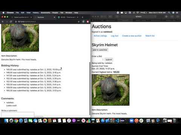Click the date and time in menu bar
Image resolution: width=181 pixels, height=135 pixels.
pyautogui.click(x=157, y=13)
